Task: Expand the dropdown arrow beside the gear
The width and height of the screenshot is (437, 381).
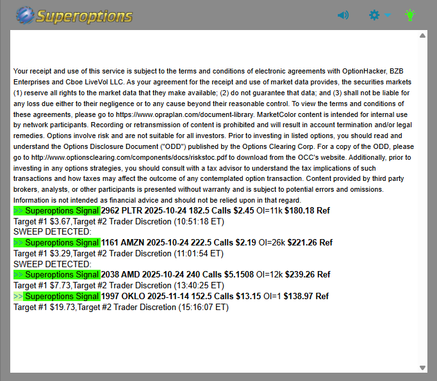Action: pyautogui.click(x=388, y=15)
